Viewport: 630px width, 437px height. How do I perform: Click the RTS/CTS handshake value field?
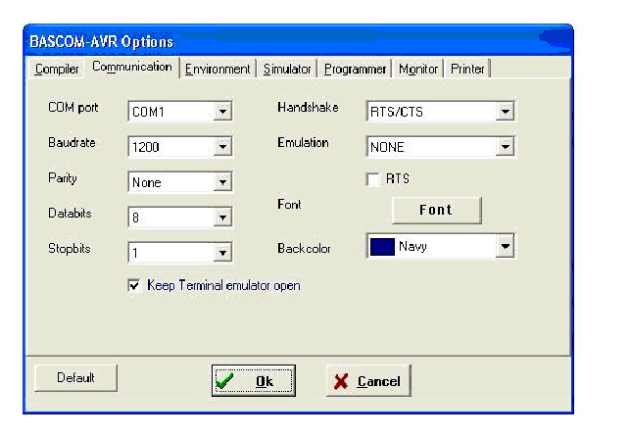tap(432, 112)
